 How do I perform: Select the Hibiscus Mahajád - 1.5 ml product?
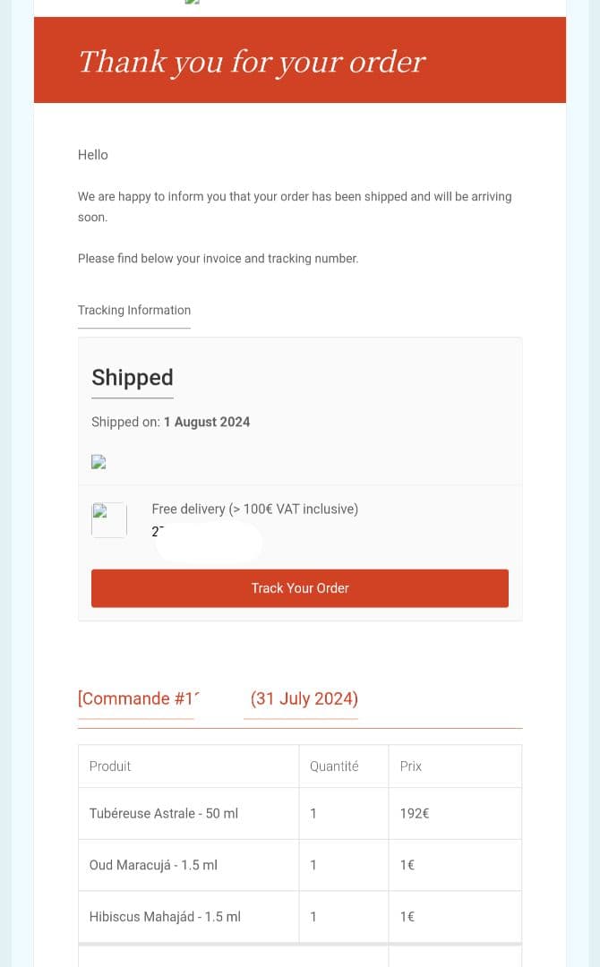pos(165,917)
